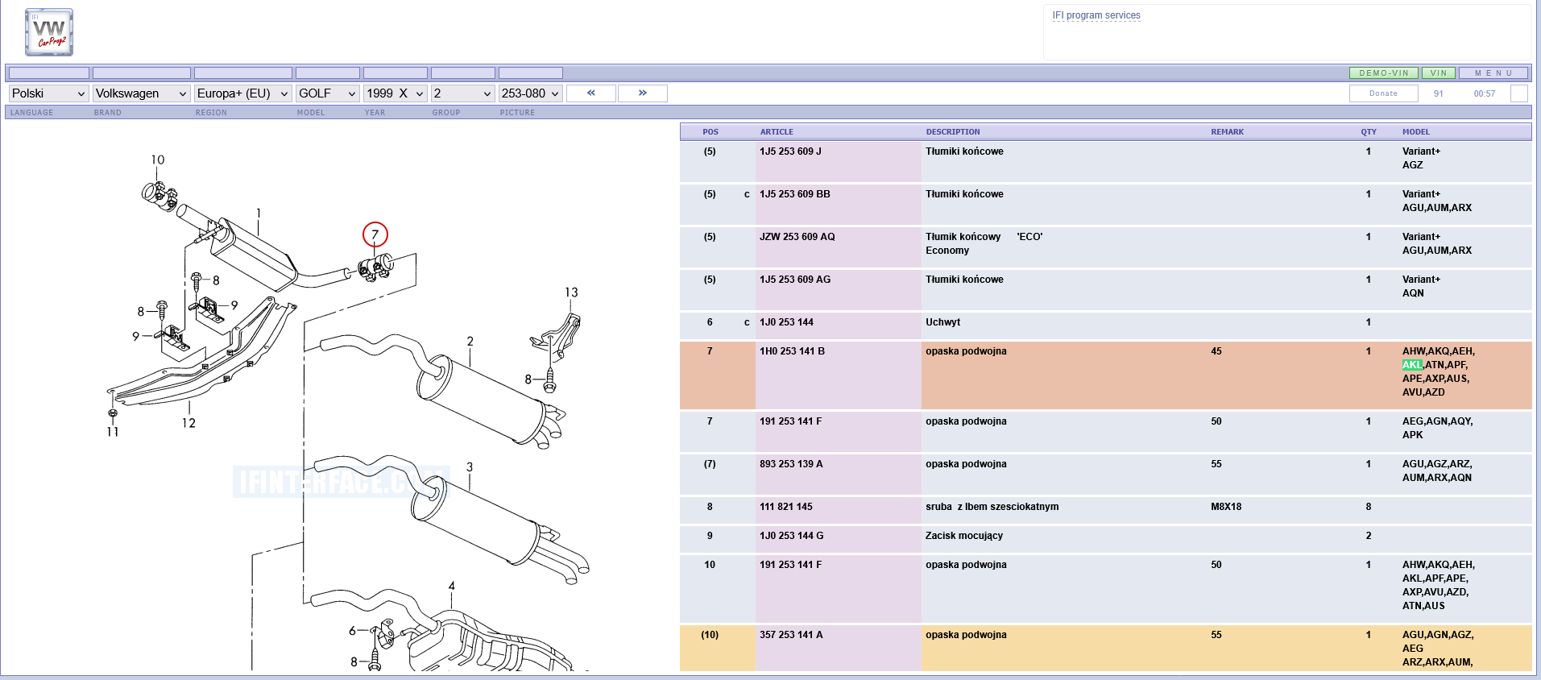Click the green highlighted AKL engine code
The width and height of the screenshot is (1541, 680).
[x=1412, y=365]
